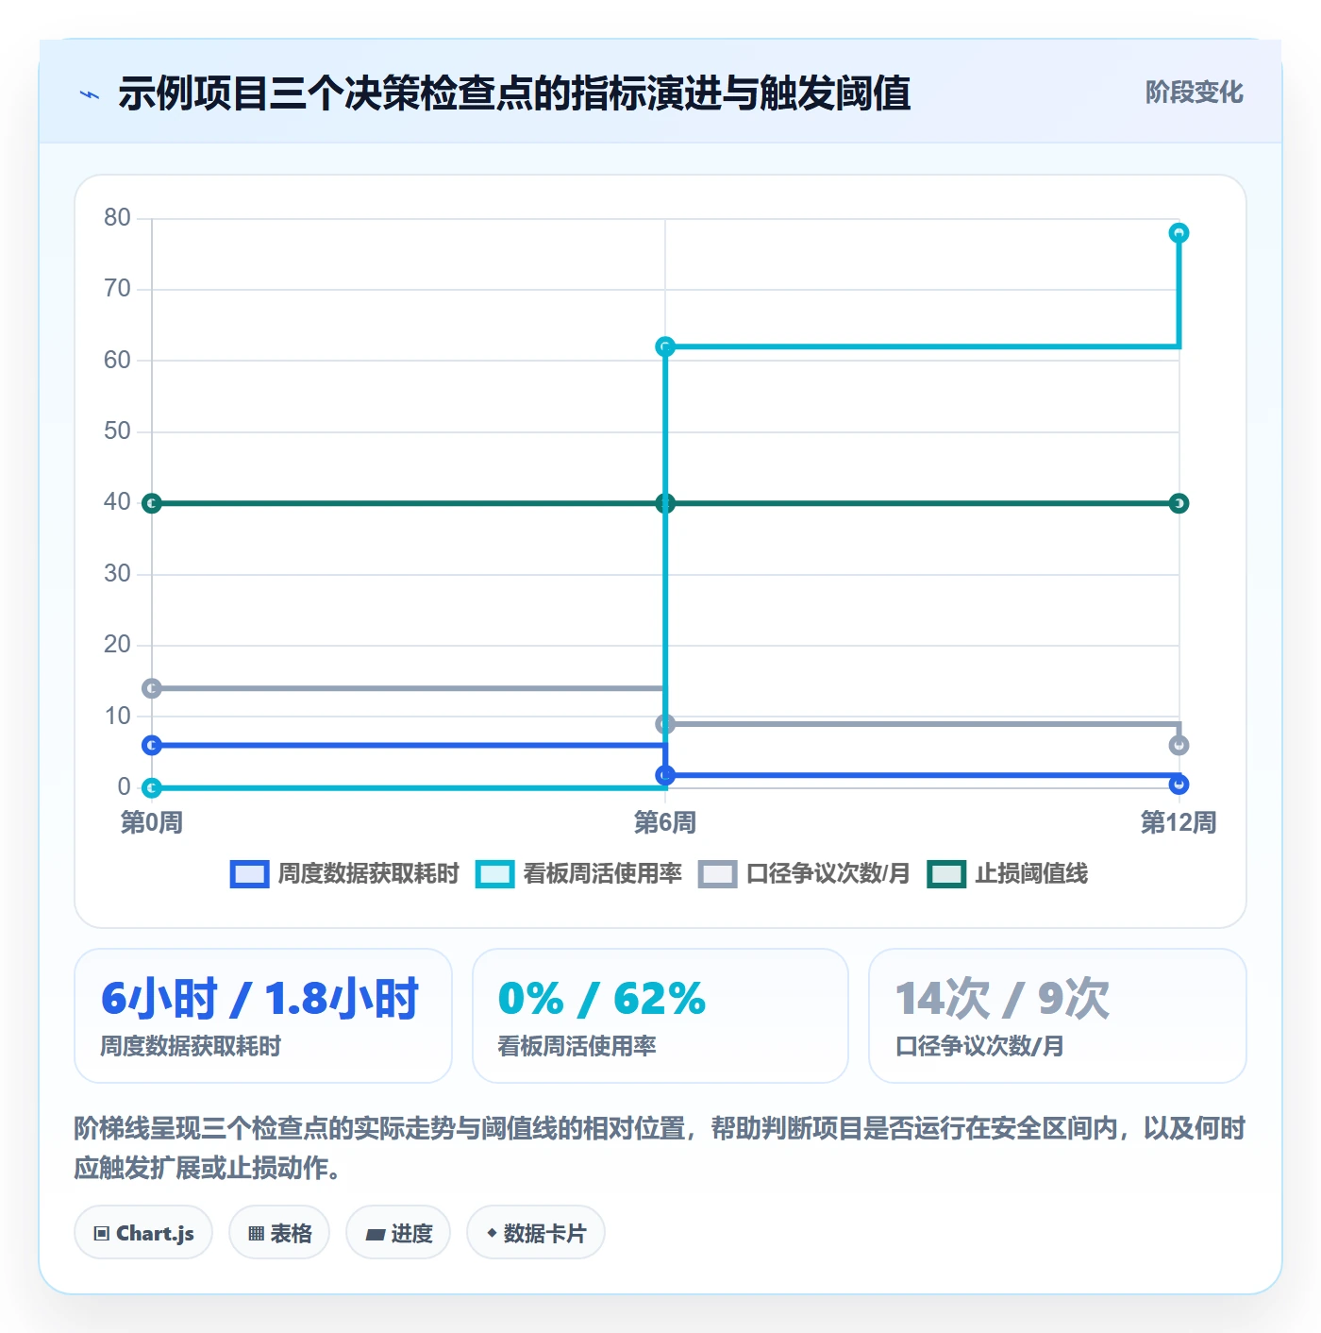The width and height of the screenshot is (1321, 1333).
Task: Click the 30 y-axis tick label
Action: tap(117, 574)
